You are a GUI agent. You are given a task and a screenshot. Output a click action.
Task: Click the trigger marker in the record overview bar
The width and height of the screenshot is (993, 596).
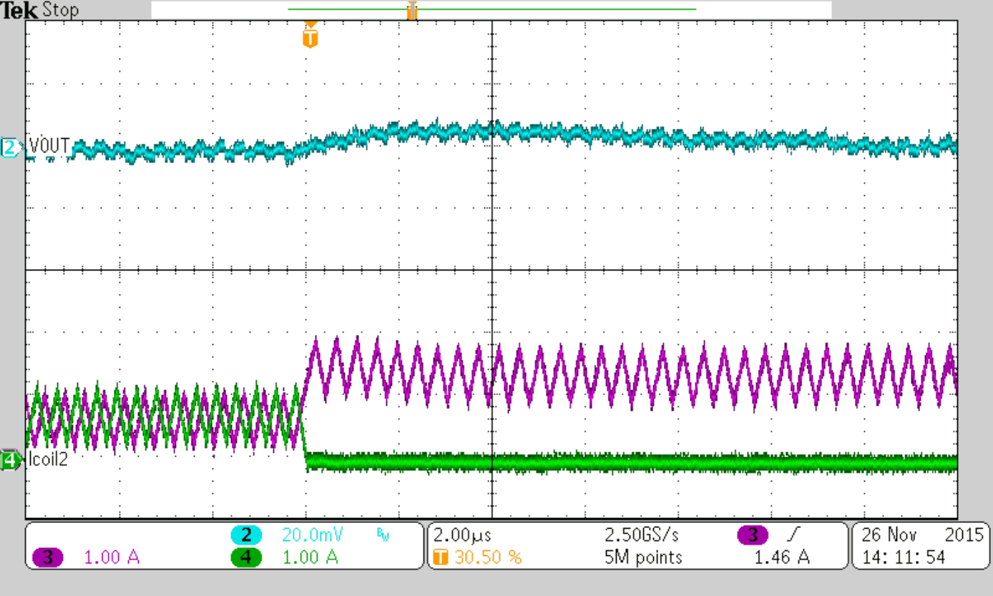click(411, 10)
